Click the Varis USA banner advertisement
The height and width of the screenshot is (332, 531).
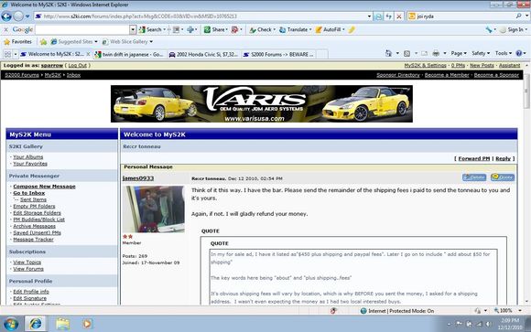262,104
